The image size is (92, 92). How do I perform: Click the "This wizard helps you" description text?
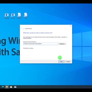click(45, 38)
